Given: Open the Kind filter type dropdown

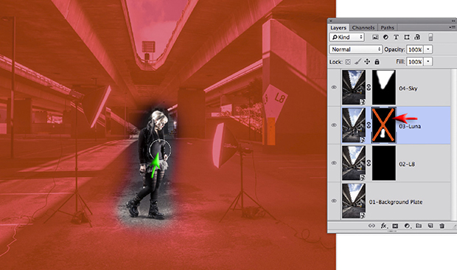Looking at the screenshot, I should tap(347, 37).
